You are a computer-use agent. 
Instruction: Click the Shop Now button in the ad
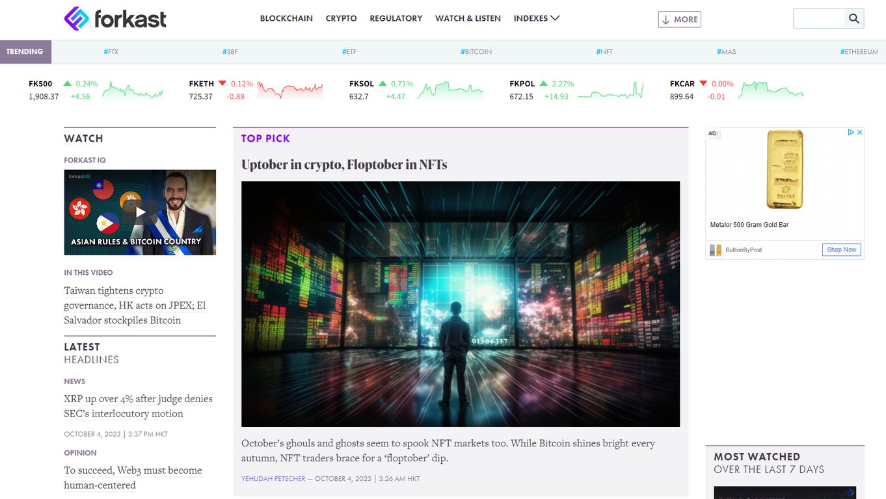coord(841,249)
